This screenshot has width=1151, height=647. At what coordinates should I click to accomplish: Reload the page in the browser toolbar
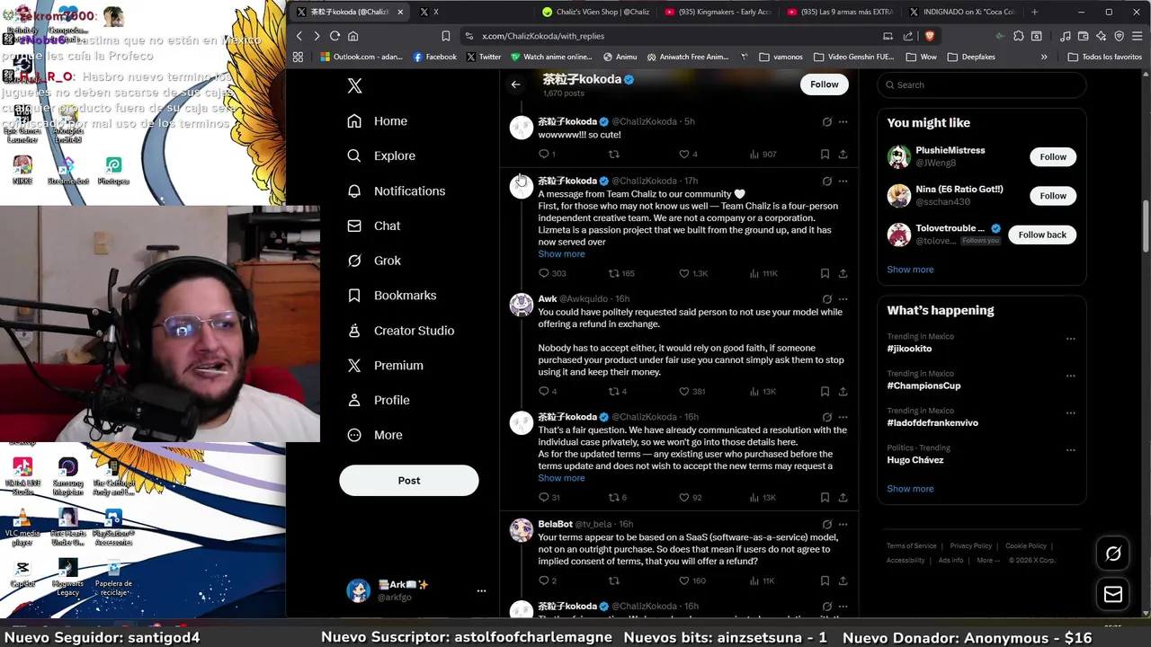335,36
